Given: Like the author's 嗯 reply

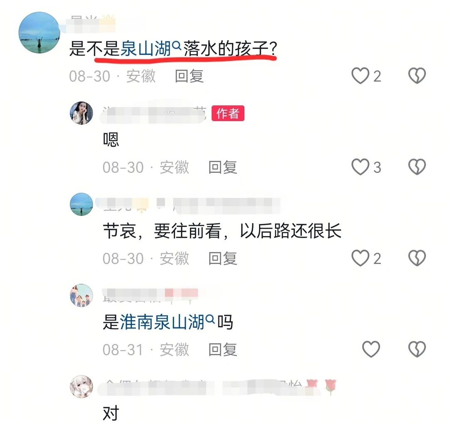Looking at the screenshot, I should tap(360, 167).
